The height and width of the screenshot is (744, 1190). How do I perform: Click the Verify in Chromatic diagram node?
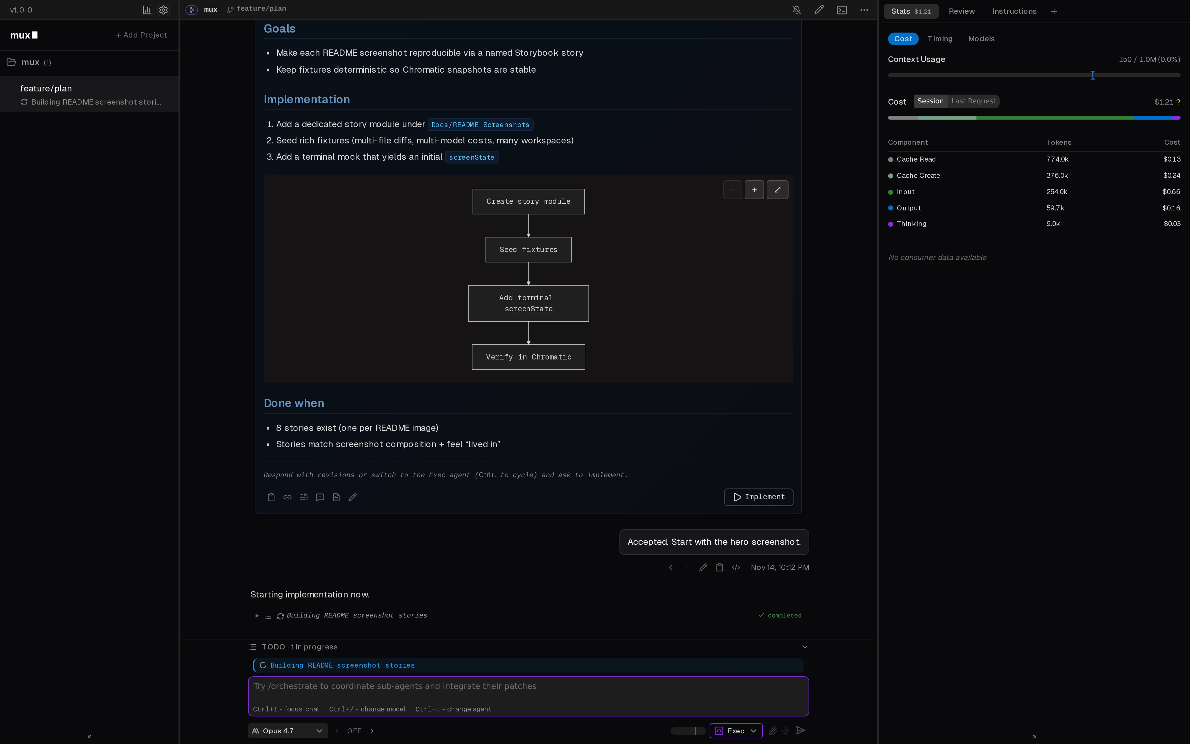(528, 357)
